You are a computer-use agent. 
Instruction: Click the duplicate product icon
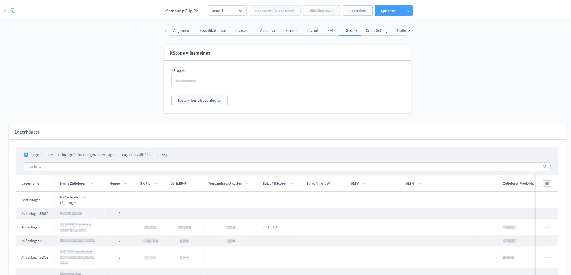[x=13, y=11]
